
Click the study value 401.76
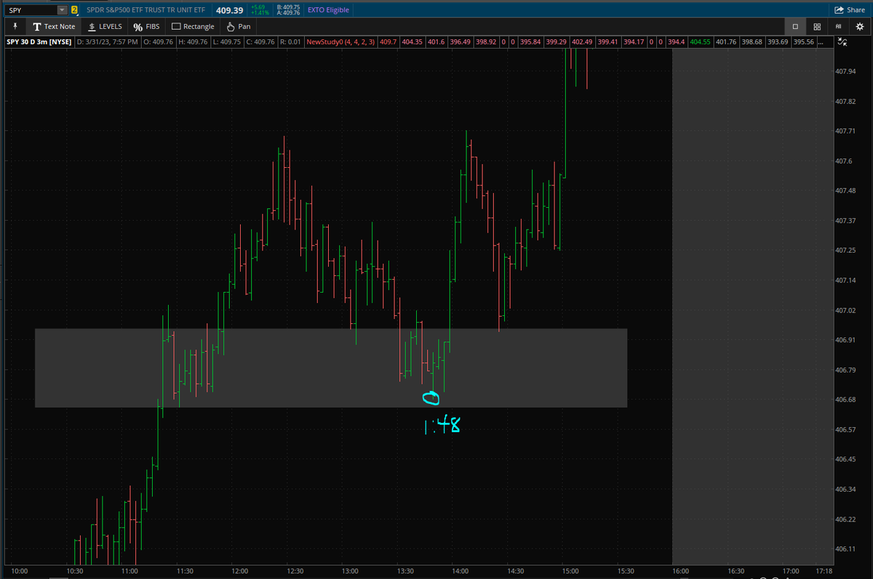click(726, 41)
